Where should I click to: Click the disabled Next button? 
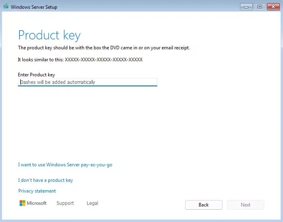246,205
